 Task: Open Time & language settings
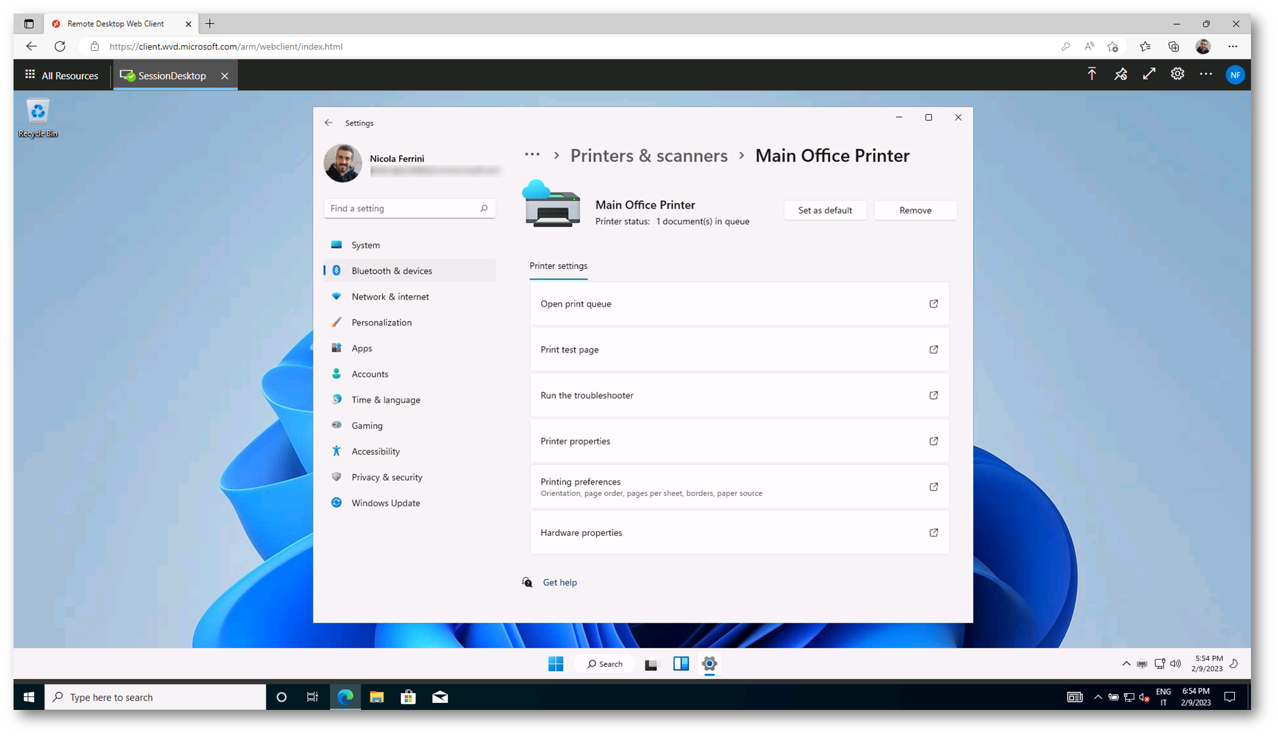(x=410, y=399)
